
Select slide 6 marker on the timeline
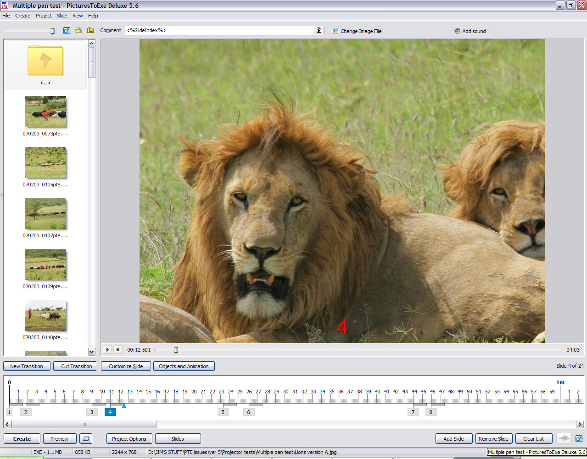coord(248,412)
